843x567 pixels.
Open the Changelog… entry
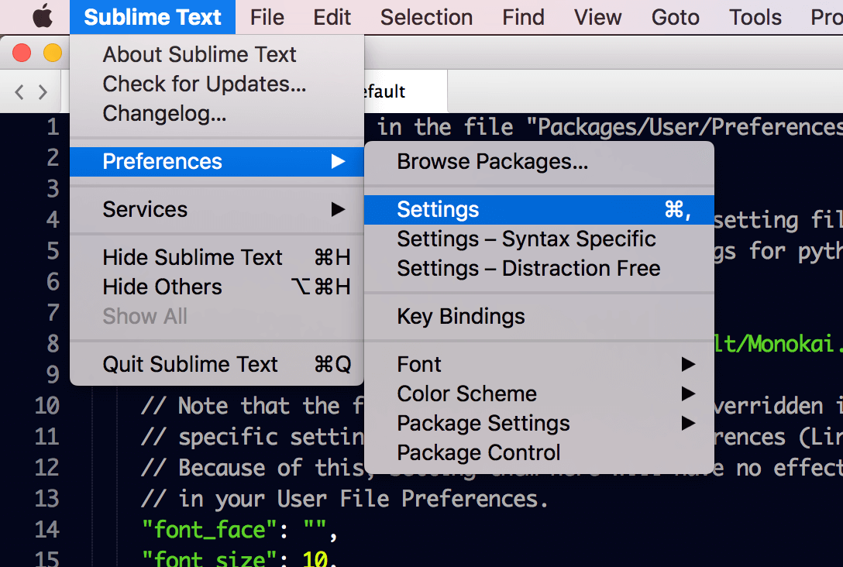[217, 113]
